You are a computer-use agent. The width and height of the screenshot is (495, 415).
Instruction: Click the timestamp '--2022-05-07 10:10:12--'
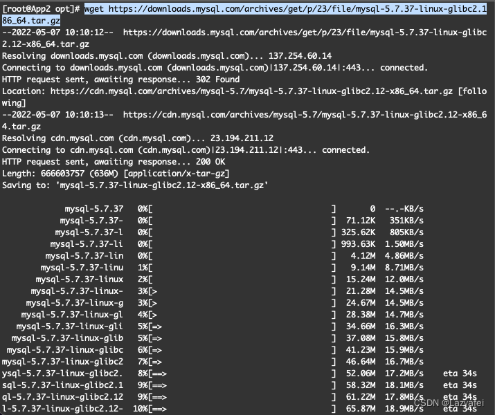point(57,33)
